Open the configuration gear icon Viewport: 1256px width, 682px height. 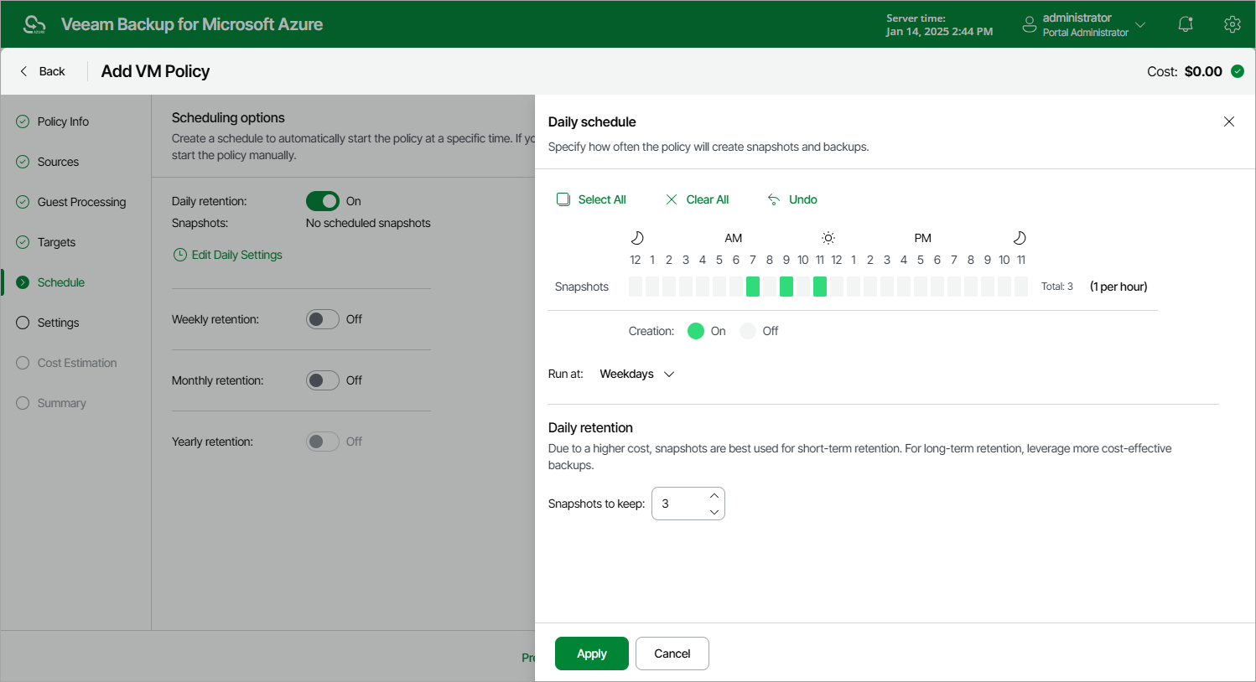coord(1232,24)
